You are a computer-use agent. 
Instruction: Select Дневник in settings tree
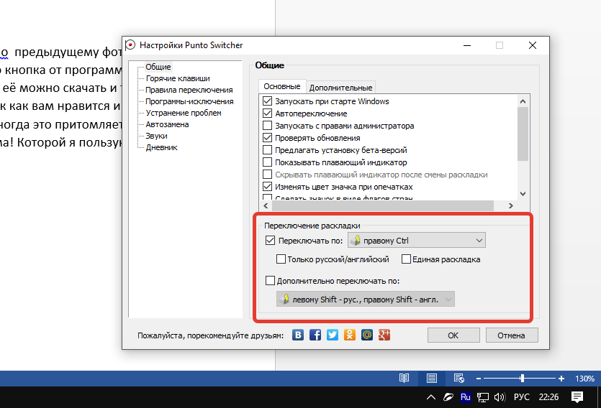161,147
